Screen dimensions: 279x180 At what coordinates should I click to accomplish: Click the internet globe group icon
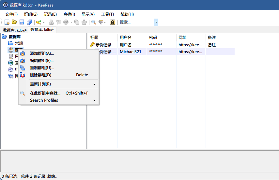(11, 63)
